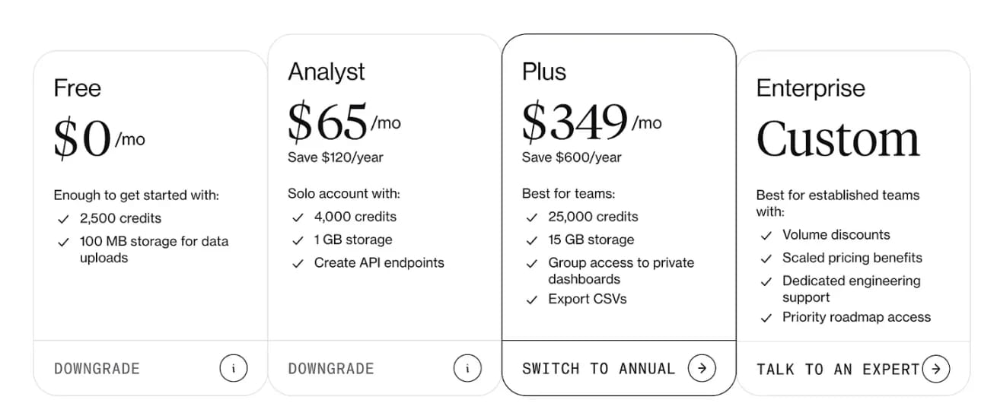Click the Custom pricing label
This screenshot has width=997, height=416.
pyautogui.click(x=838, y=138)
